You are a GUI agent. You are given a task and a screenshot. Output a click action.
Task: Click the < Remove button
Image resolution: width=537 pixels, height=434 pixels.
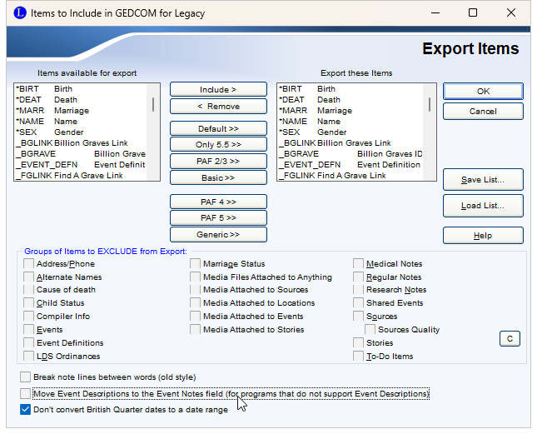tap(218, 106)
